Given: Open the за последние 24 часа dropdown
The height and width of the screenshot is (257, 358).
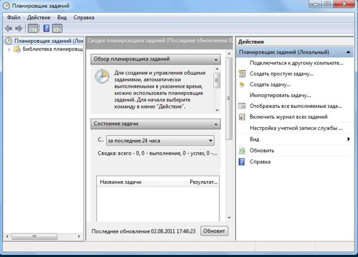Looking at the screenshot, I should click(160, 141).
